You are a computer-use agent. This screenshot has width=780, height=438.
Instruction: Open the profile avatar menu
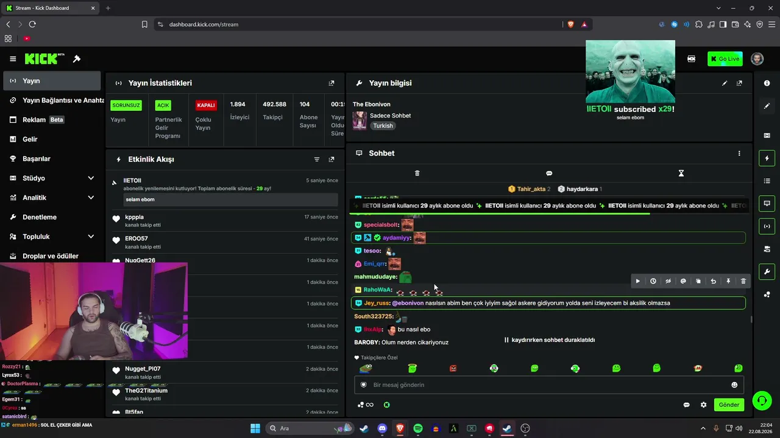757,59
